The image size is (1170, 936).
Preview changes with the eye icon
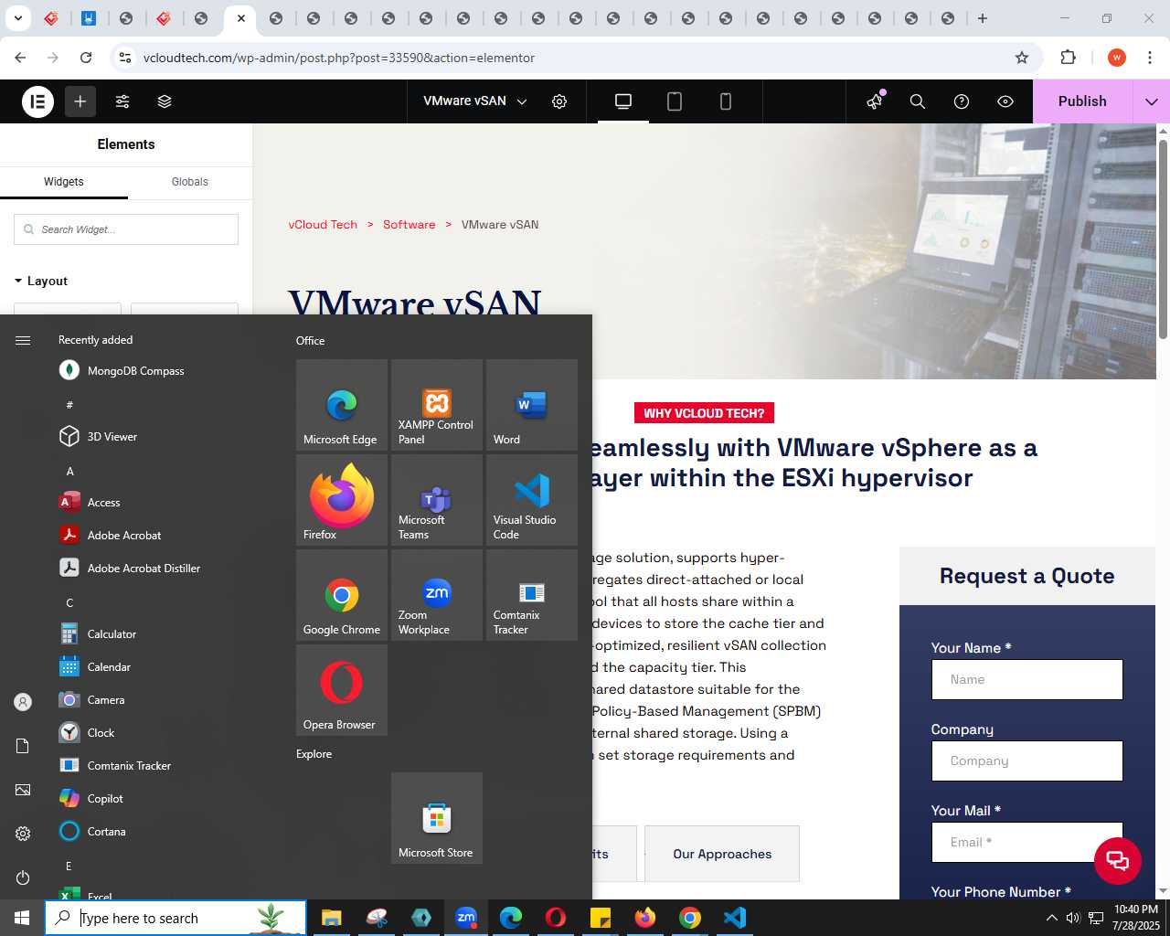point(1005,101)
